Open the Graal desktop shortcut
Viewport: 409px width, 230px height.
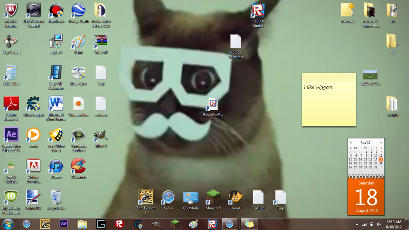click(x=235, y=200)
